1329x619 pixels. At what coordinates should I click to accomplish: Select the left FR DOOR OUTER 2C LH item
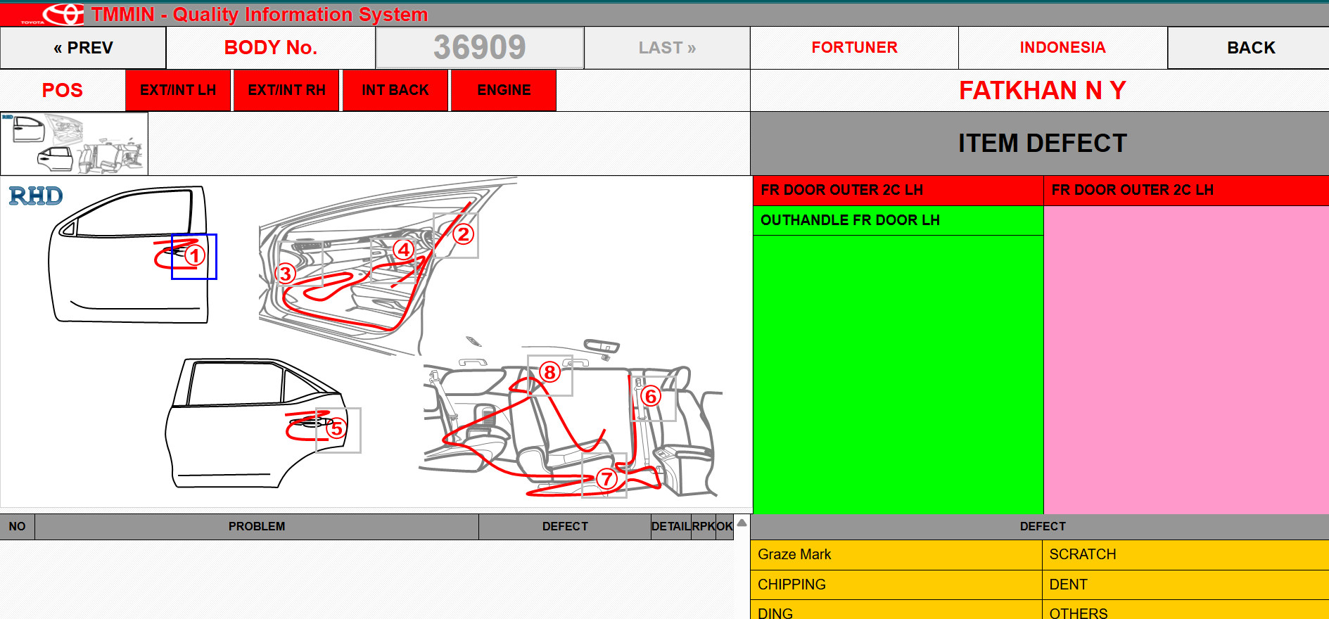coord(898,190)
